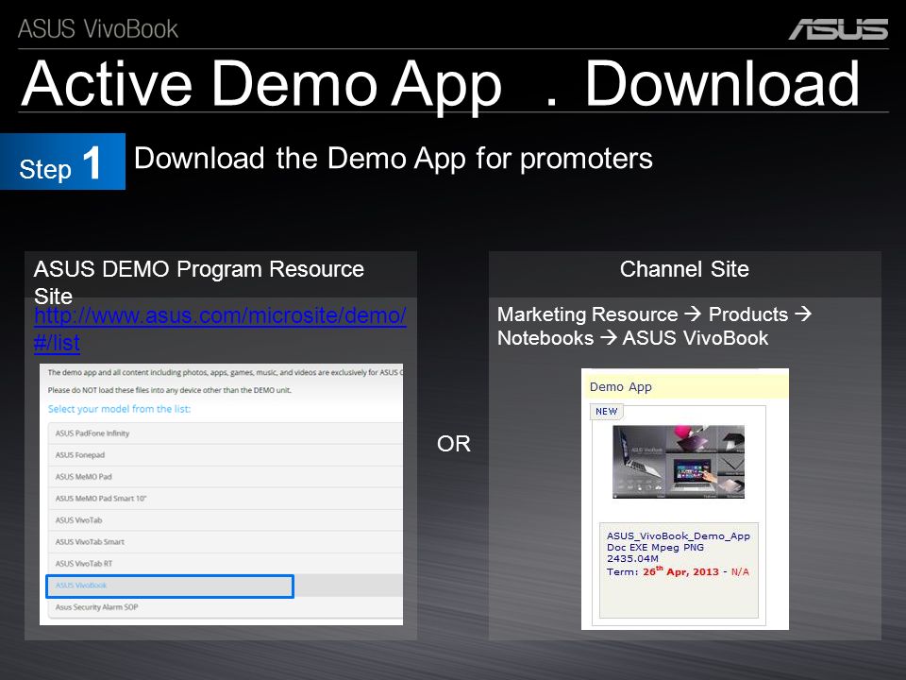
Task: Click the 26th Apr, 2013 term date
Action: [x=680, y=571]
